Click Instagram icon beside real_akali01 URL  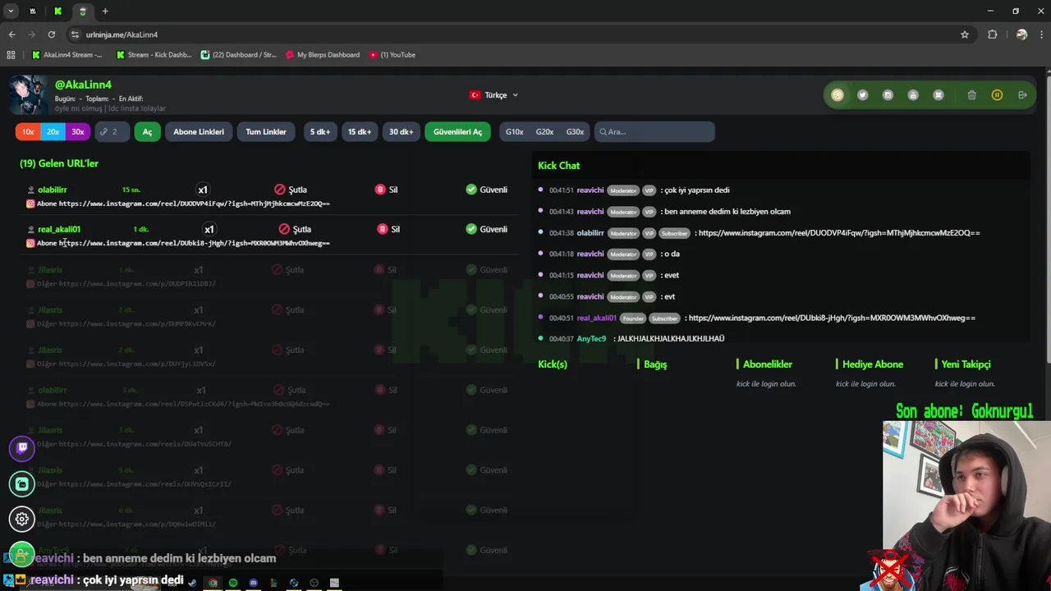click(x=30, y=243)
